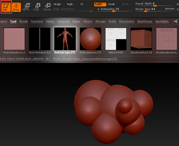This screenshot has height=146, width=179.
Task: Toggle the Zadd sculpt mode
Action: 100,4
